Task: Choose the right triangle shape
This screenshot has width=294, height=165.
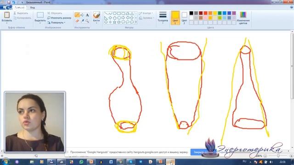Action: [x=106, y=18]
